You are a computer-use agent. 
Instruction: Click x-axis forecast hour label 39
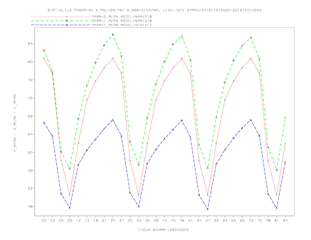(x=156, y=220)
